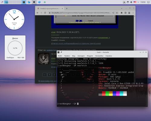Click the Konsole window icon in titlebar

(x=58, y=52)
